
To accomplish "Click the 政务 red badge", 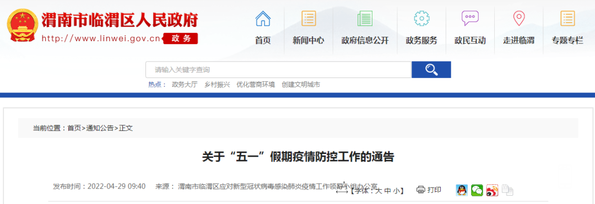I will pyautogui.click(x=181, y=38).
